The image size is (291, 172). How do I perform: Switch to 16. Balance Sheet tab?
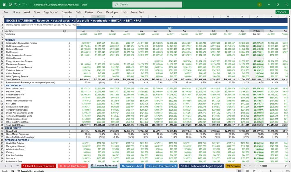pos(132,166)
